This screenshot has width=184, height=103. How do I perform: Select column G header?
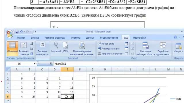point(93,69)
